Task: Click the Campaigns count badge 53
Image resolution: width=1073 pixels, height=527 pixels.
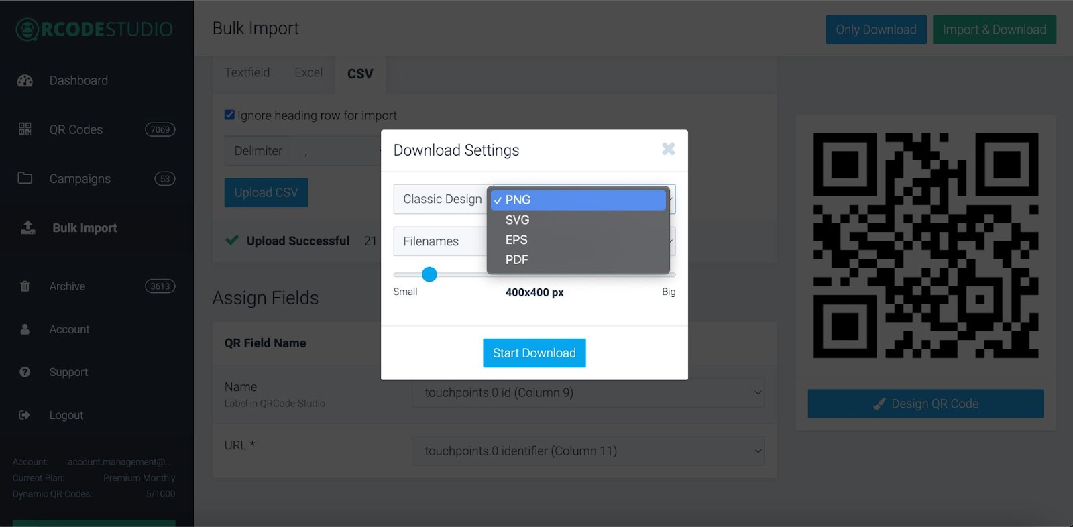Action: (165, 178)
